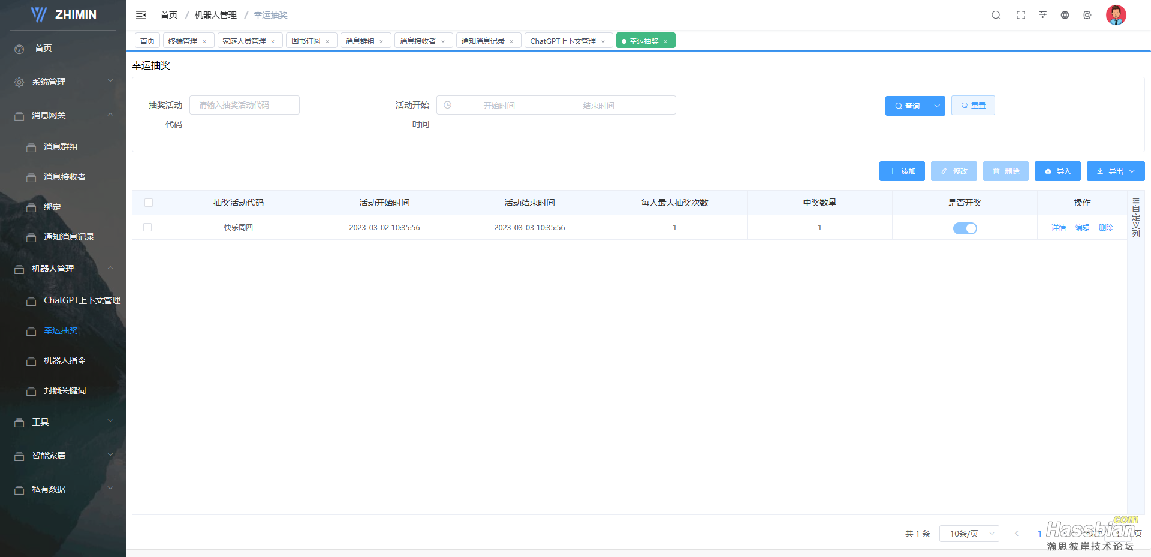
Task: Switch to the 图书订阅 tab
Action: pyautogui.click(x=306, y=41)
